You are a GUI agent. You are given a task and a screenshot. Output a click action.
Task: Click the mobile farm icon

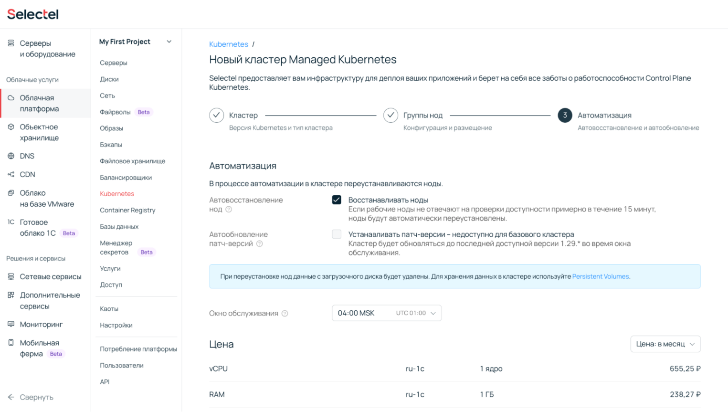[11, 343]
